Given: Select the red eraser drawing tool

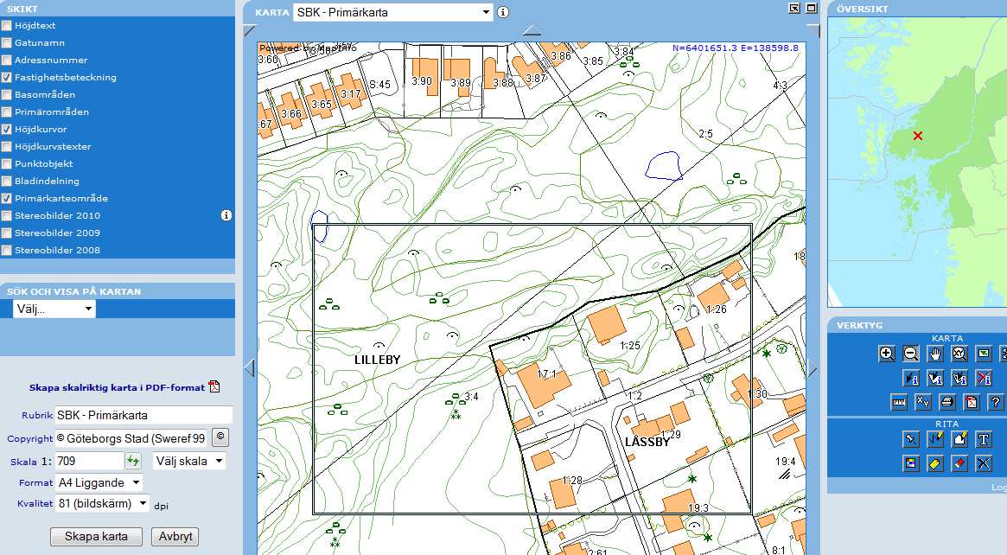Looking at the screenshot, I should click(959, 463).
